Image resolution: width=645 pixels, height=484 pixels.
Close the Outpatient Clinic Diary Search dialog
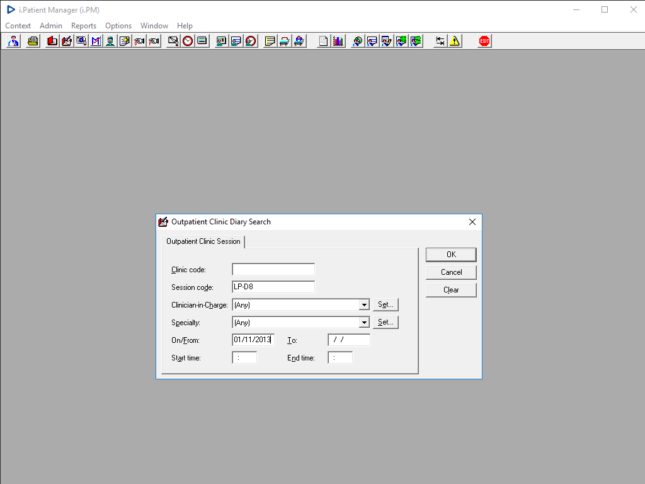pyautogui.click(x=472, y=222)
